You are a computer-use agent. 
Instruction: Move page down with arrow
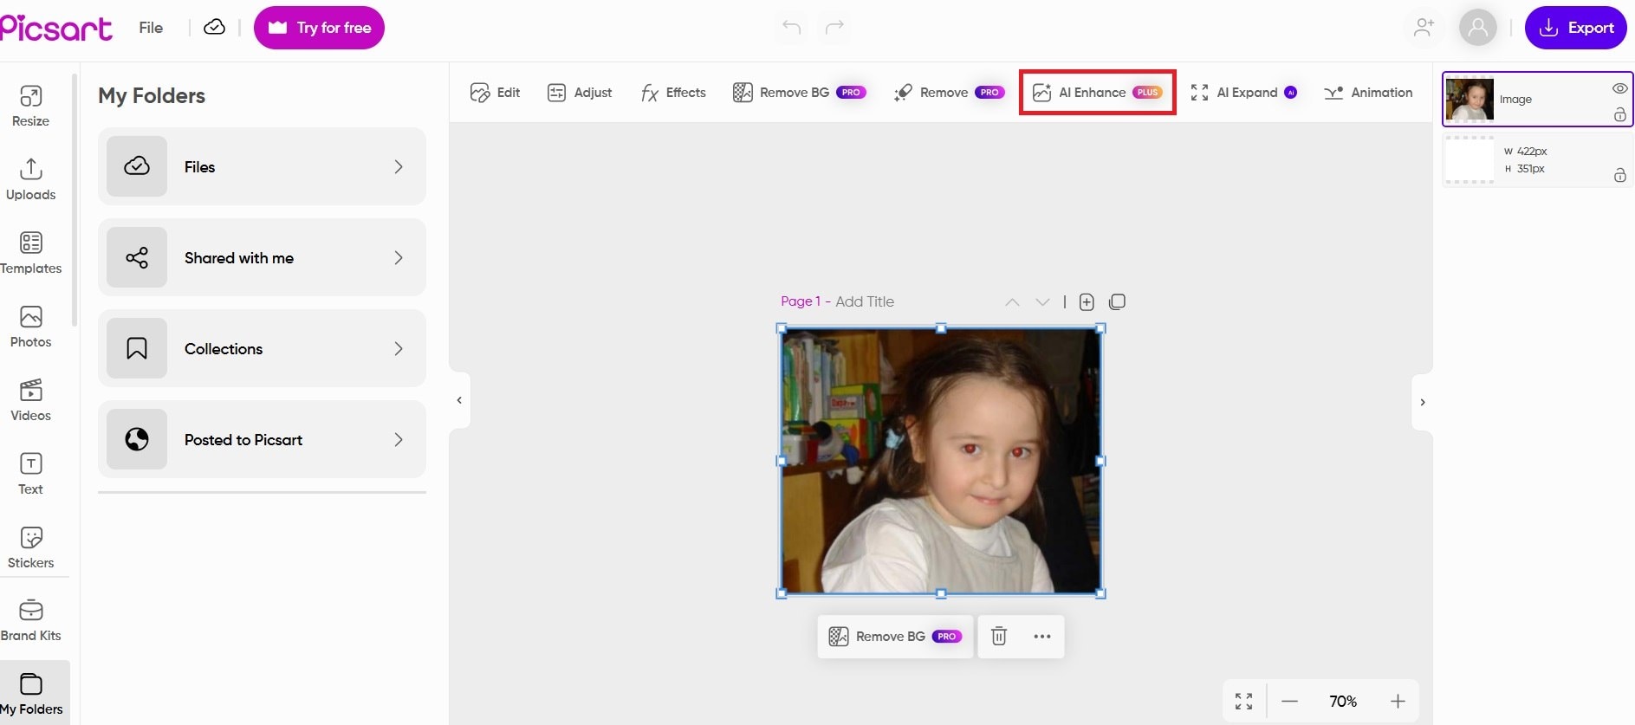tap(1042, 302)
